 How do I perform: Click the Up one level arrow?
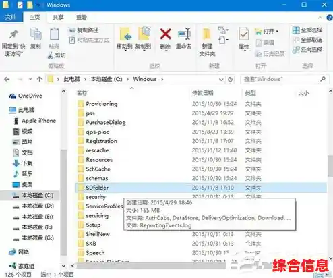pos(40,79)
